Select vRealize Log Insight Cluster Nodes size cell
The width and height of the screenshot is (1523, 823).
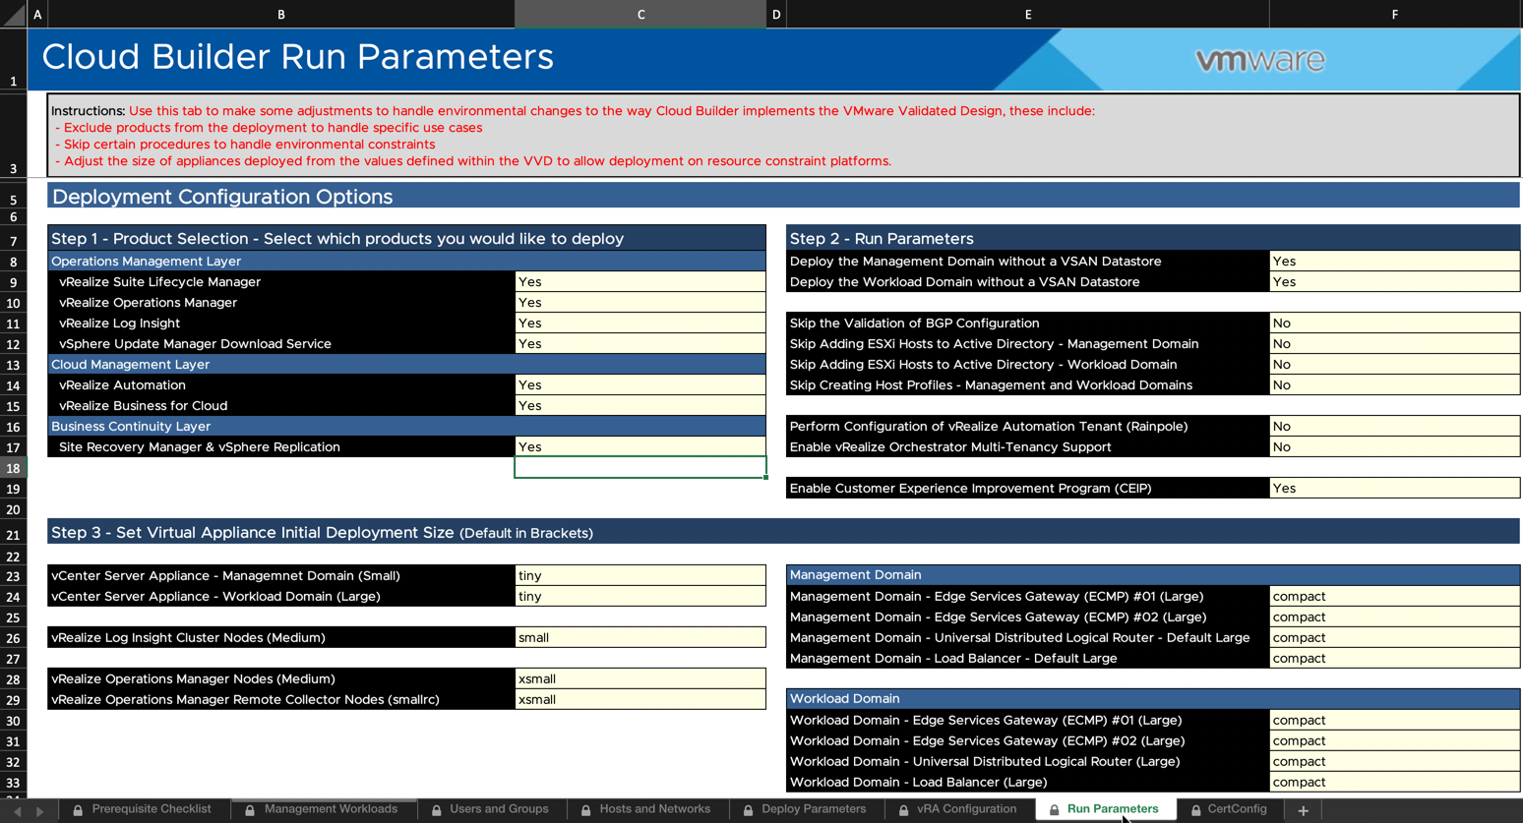point(640,638)
